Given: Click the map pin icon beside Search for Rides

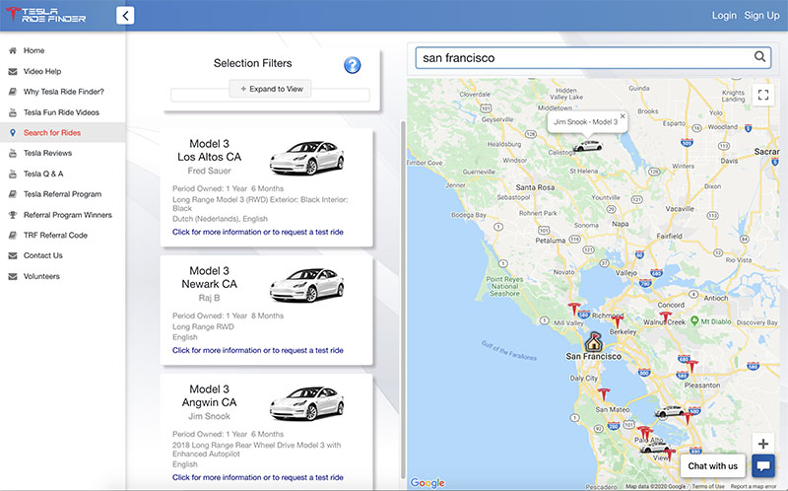Looking at the screenshot, I should [x=13, y=133].
